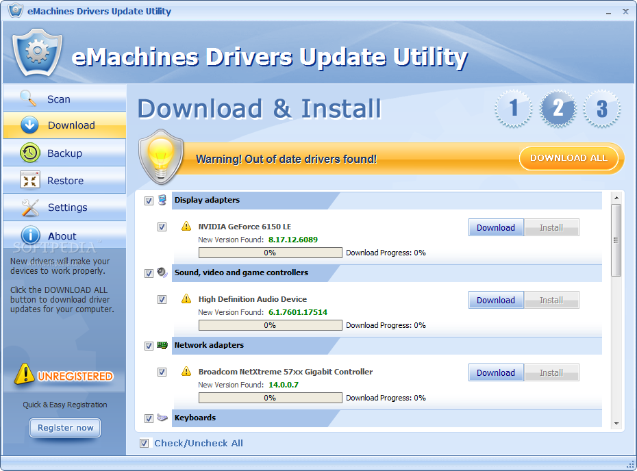Viewport: 637px width, 471px height.
Task: Toggle the Network adapters category checkbox
Action: point(149,346)
